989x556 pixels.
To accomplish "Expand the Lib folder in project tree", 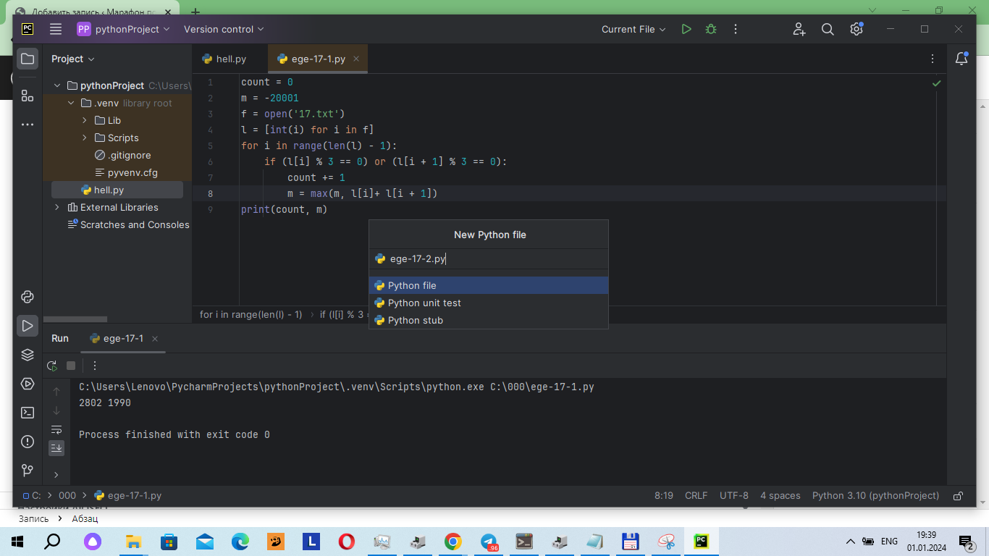I will tap(85, 120).
